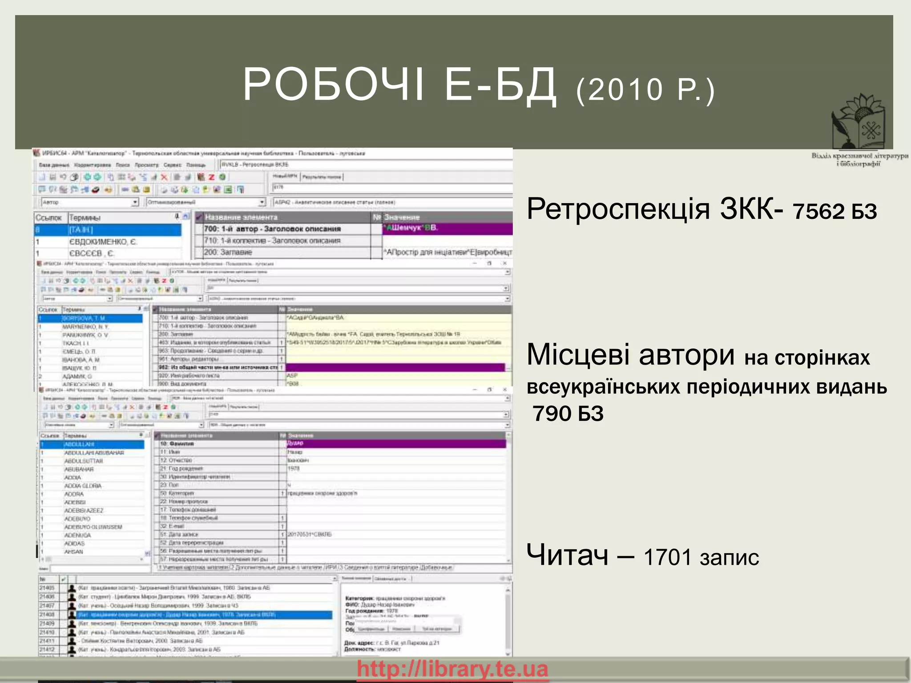Open Поиск menu in top window
Screen dimensions: 911x683
[x=122, y=165]
